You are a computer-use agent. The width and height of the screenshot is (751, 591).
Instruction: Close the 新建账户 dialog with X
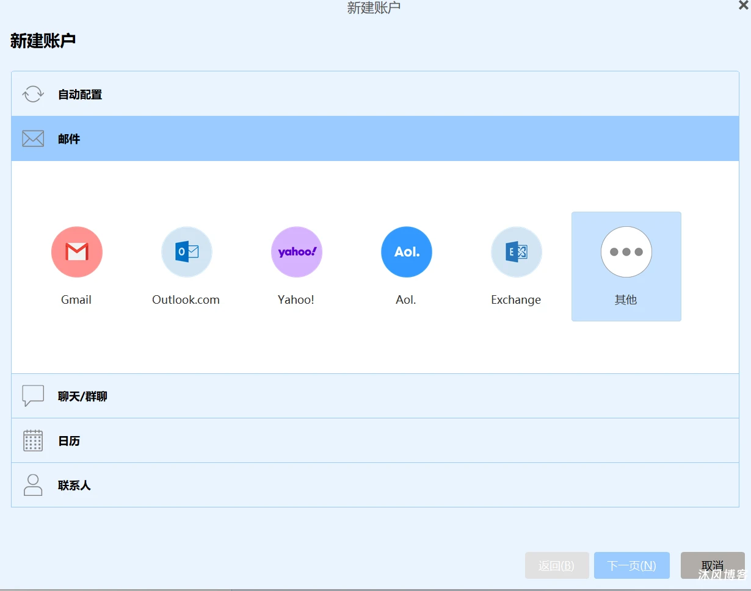coord(743,5)
